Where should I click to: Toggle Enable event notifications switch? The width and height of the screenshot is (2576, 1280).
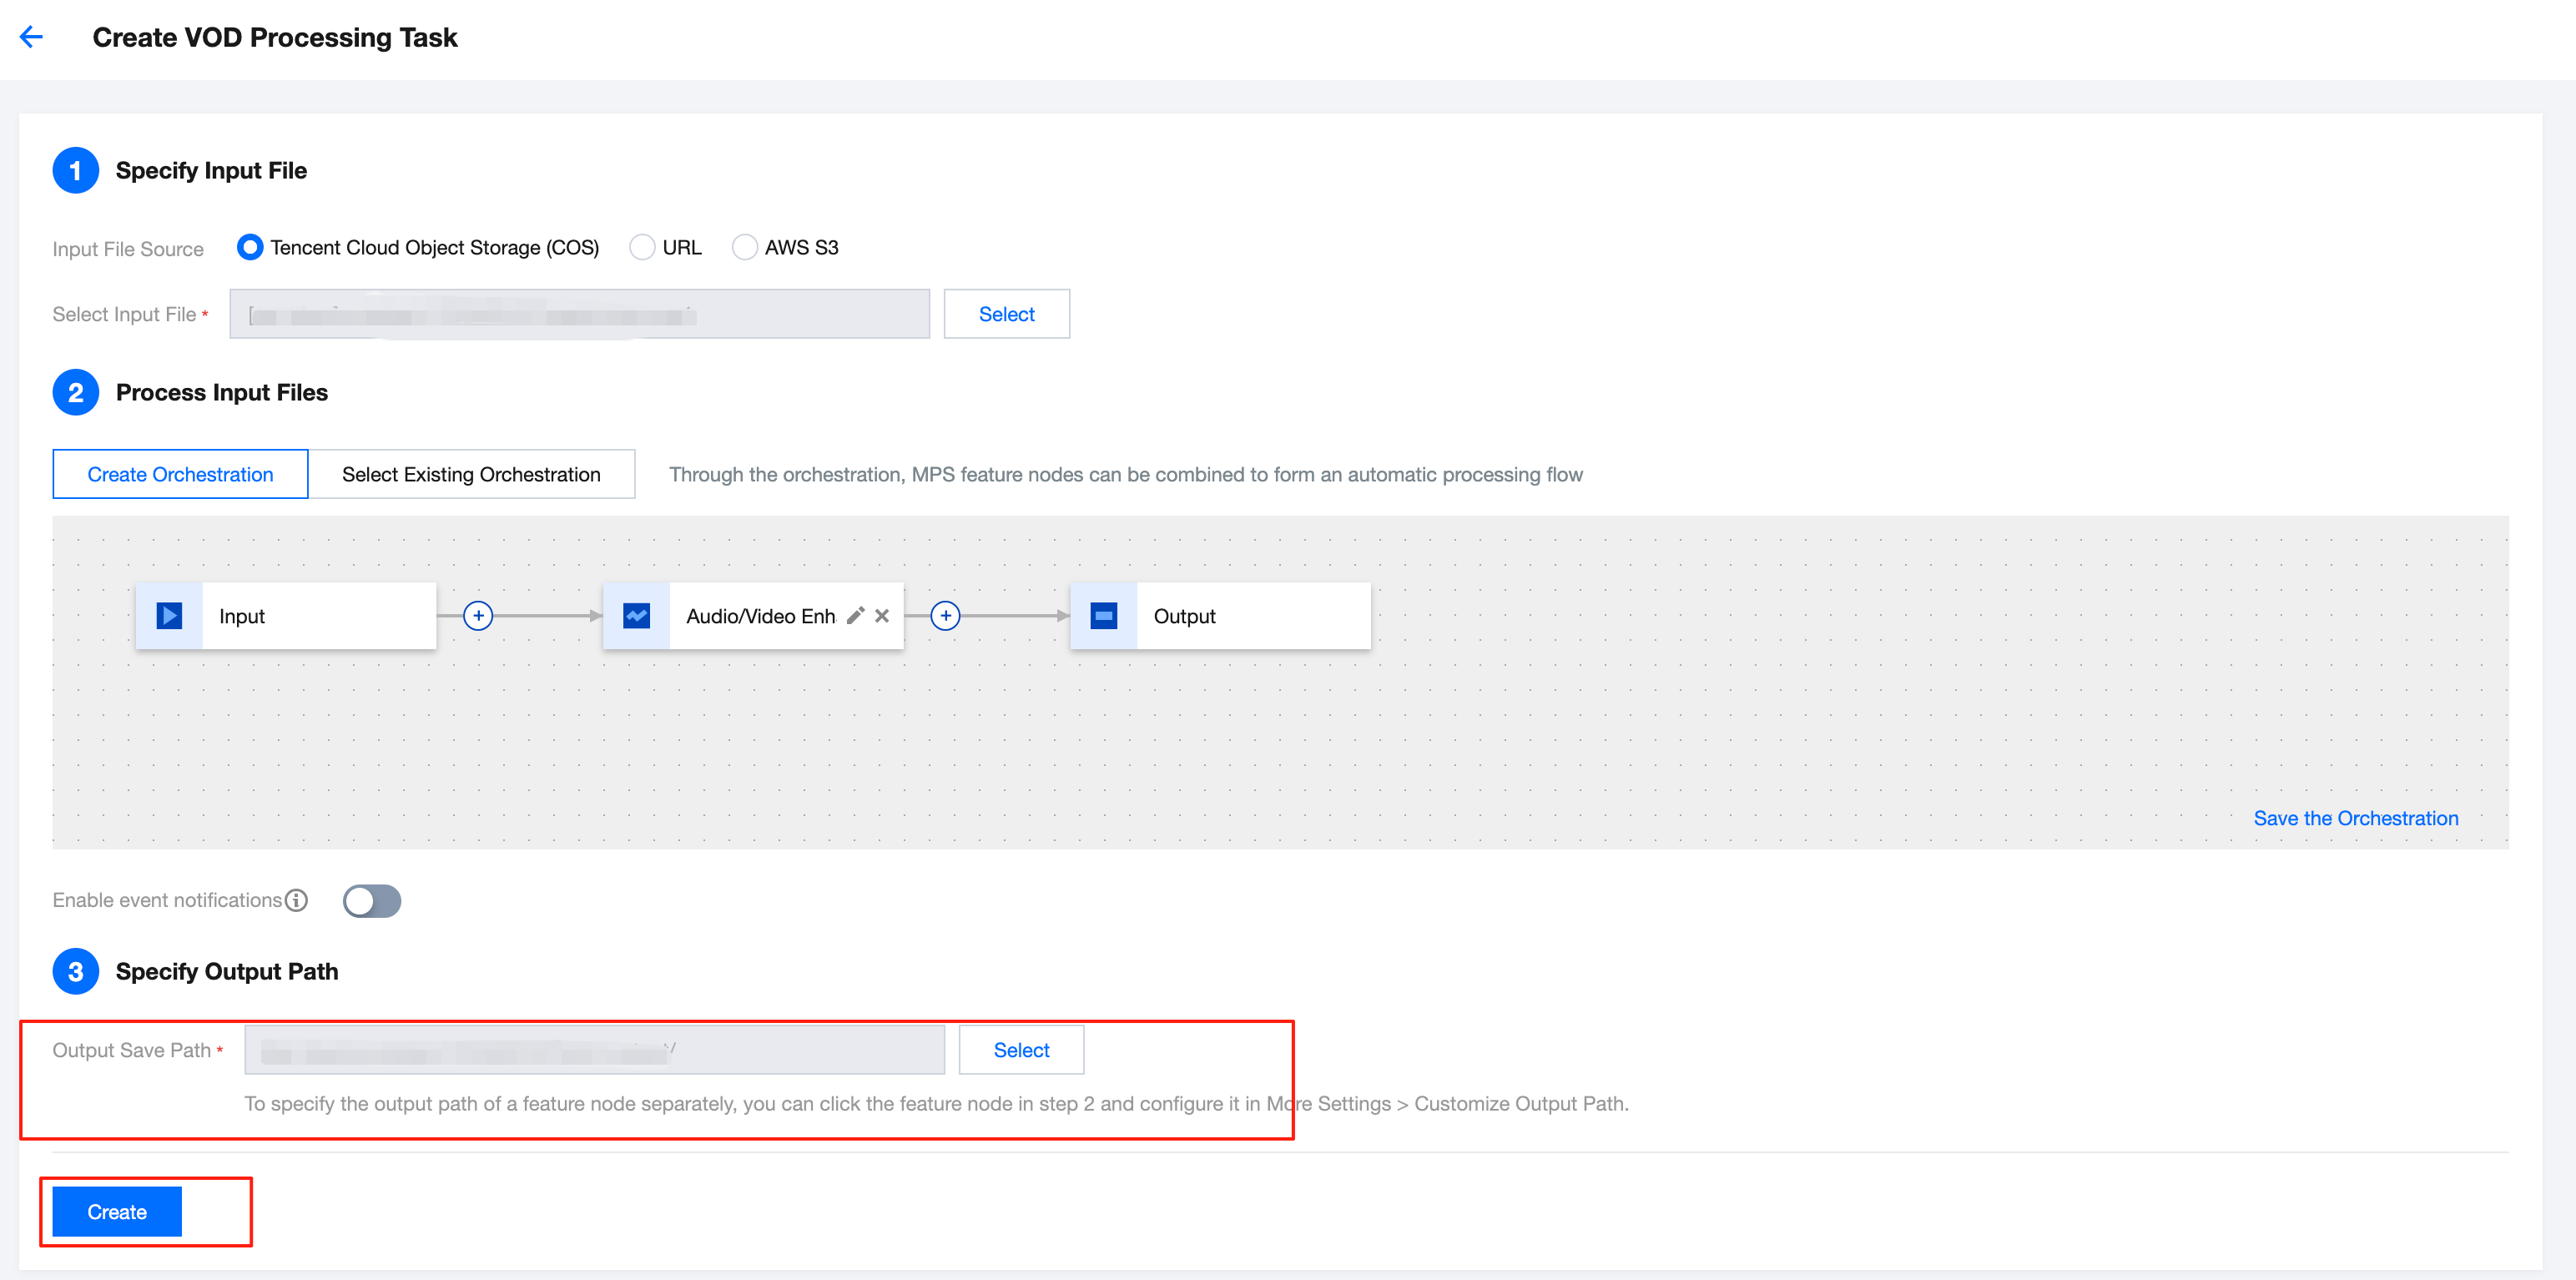[372, 901]
